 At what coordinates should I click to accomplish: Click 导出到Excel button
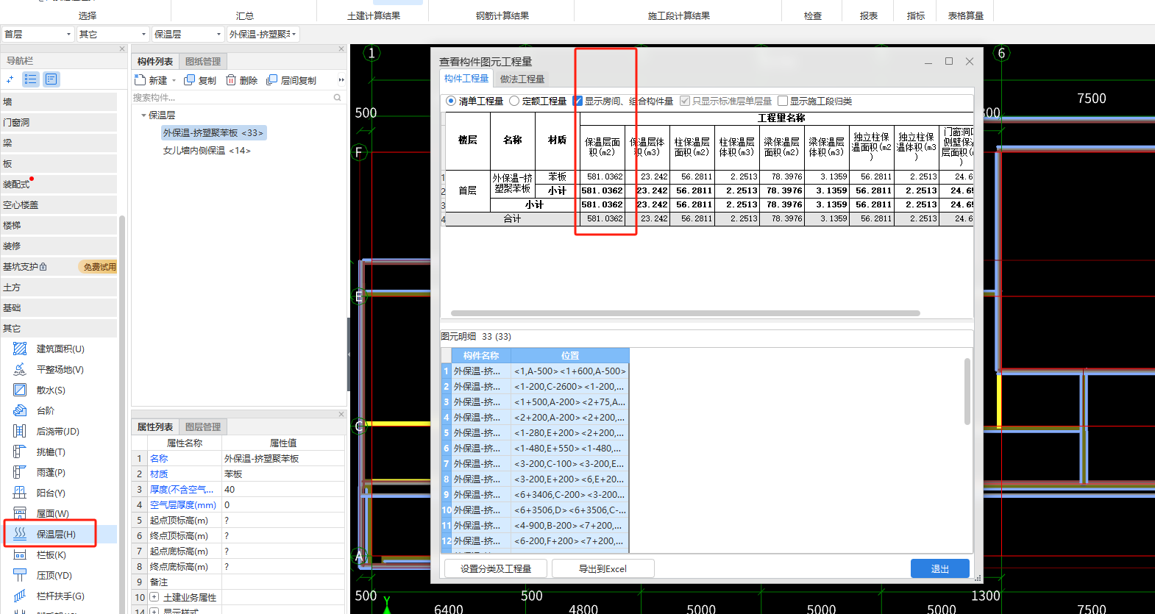[x=603, y=568]
